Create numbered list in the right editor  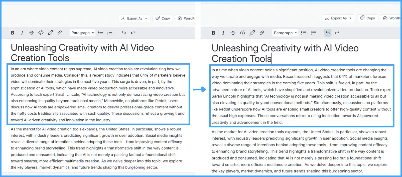[x=313, y=33]
